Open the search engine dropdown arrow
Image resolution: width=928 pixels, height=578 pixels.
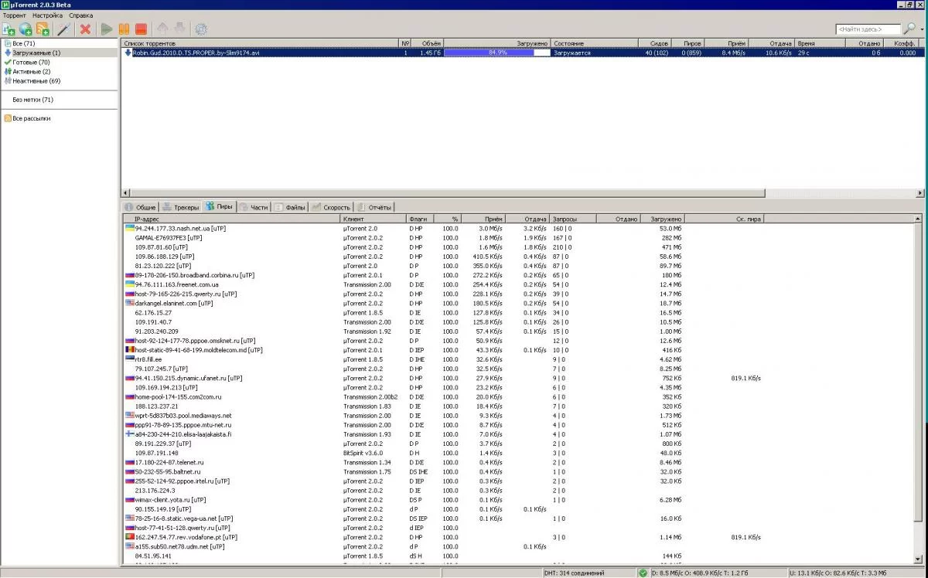pos(920,29)
